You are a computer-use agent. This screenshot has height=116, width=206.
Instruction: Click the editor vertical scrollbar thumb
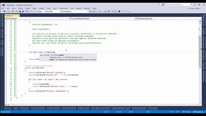click(x=200, y=52)
